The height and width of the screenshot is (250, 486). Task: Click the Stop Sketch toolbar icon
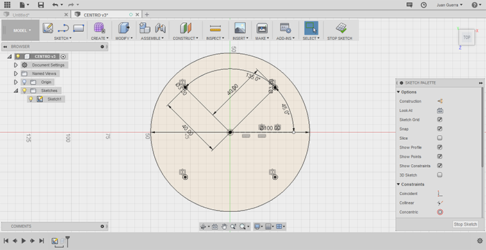pyautogui.click(x=341, y=28)
